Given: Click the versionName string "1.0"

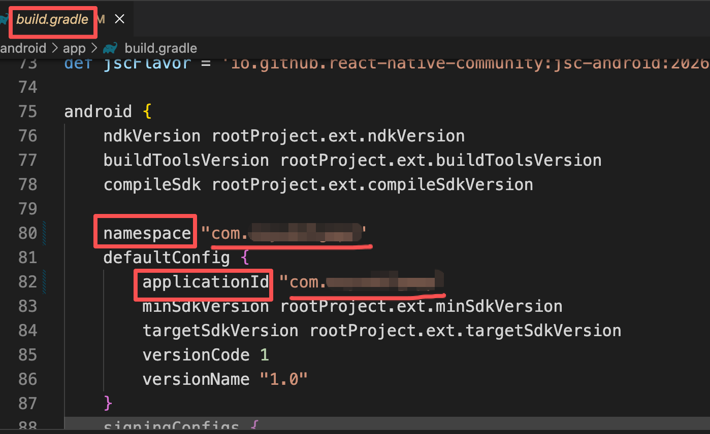Looking at the screenshot, I should [284, 379].
